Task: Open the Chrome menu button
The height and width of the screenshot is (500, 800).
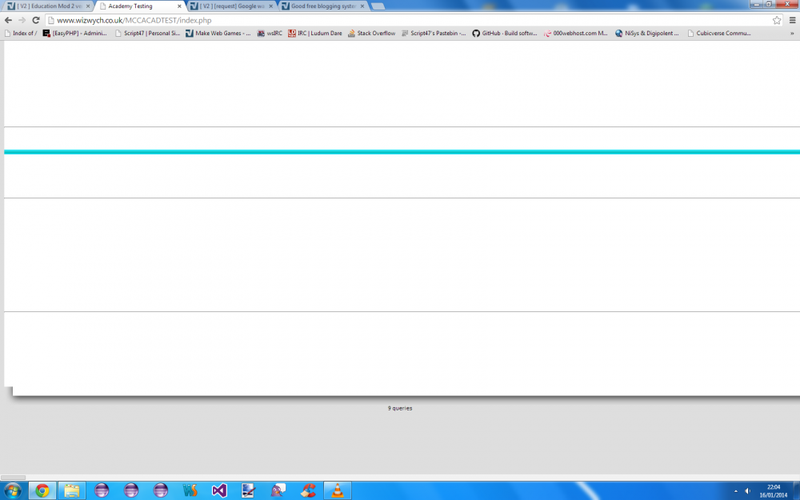Action: (790, 20)
